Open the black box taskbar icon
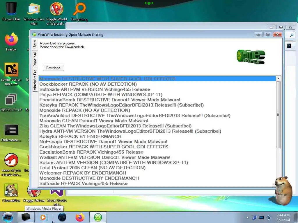This screenshot has height=223, width=298. click(x=26, y=217)
